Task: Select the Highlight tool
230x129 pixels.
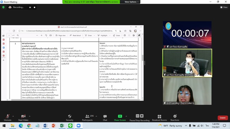Action: click(102, 35)
